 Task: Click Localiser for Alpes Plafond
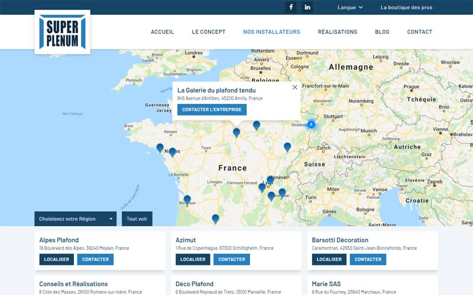(x=56, y=259)
